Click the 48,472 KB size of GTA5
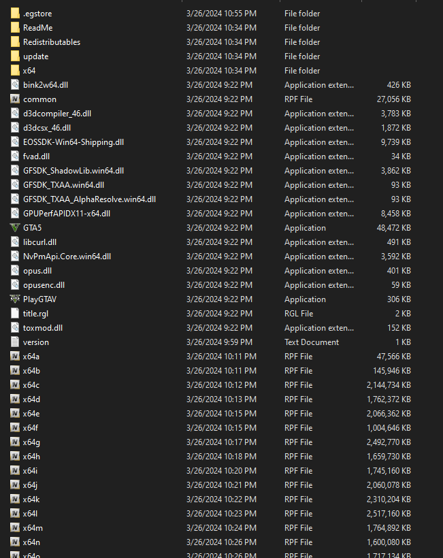 393,228
